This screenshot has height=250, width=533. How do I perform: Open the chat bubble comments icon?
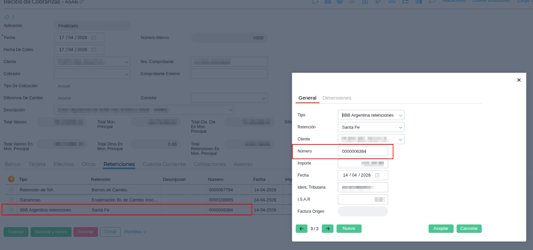(x=432, y=2)
